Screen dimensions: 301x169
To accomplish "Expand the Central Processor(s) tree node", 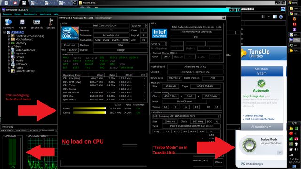I will (x=8, y=36).
